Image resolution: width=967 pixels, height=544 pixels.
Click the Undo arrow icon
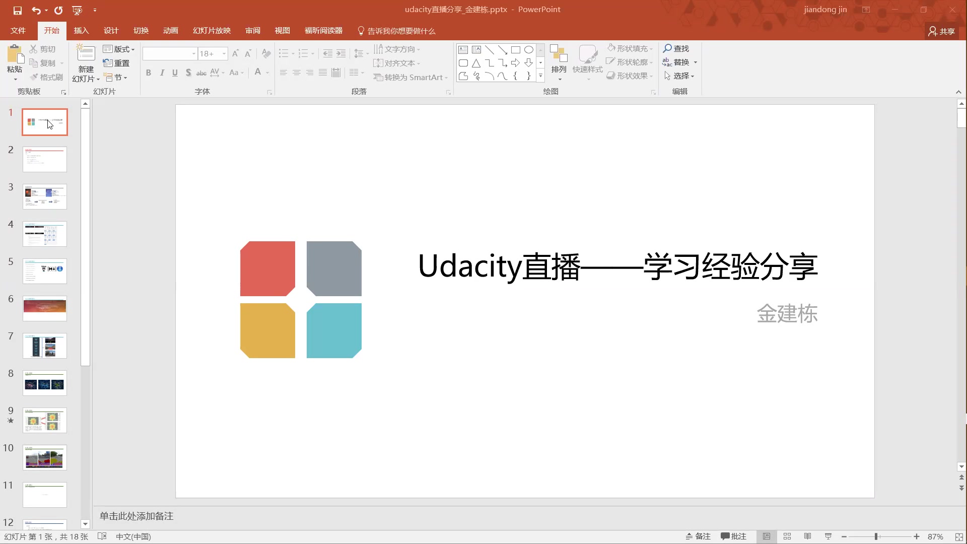point(36,10)
